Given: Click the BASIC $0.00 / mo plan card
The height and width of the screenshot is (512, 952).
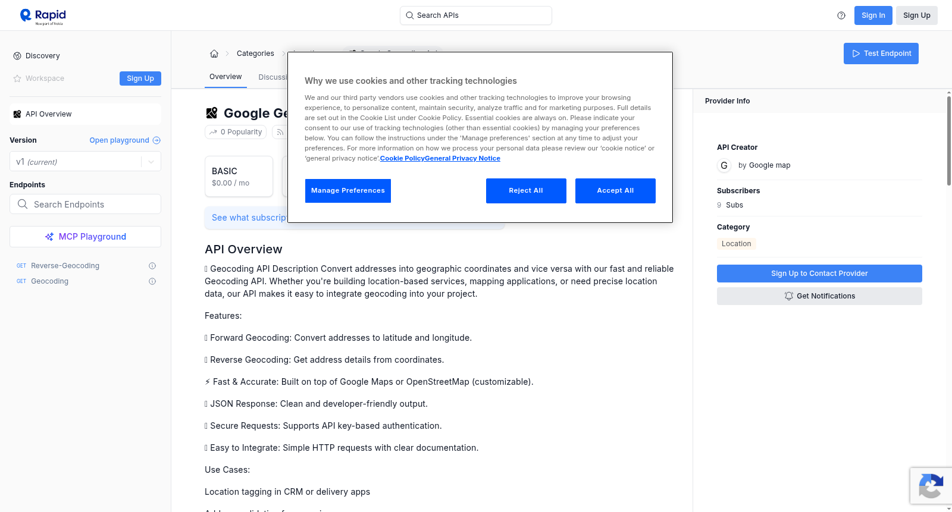Looking at the screenshot, I should click(239, 177).
